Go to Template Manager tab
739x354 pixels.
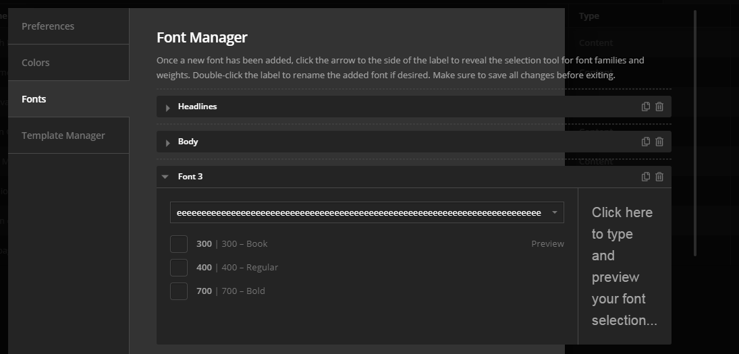(x=68, y=136)
